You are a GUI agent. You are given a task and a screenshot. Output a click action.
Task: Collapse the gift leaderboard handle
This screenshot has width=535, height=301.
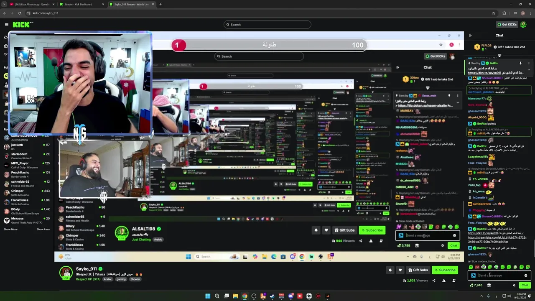click(499, 55)
